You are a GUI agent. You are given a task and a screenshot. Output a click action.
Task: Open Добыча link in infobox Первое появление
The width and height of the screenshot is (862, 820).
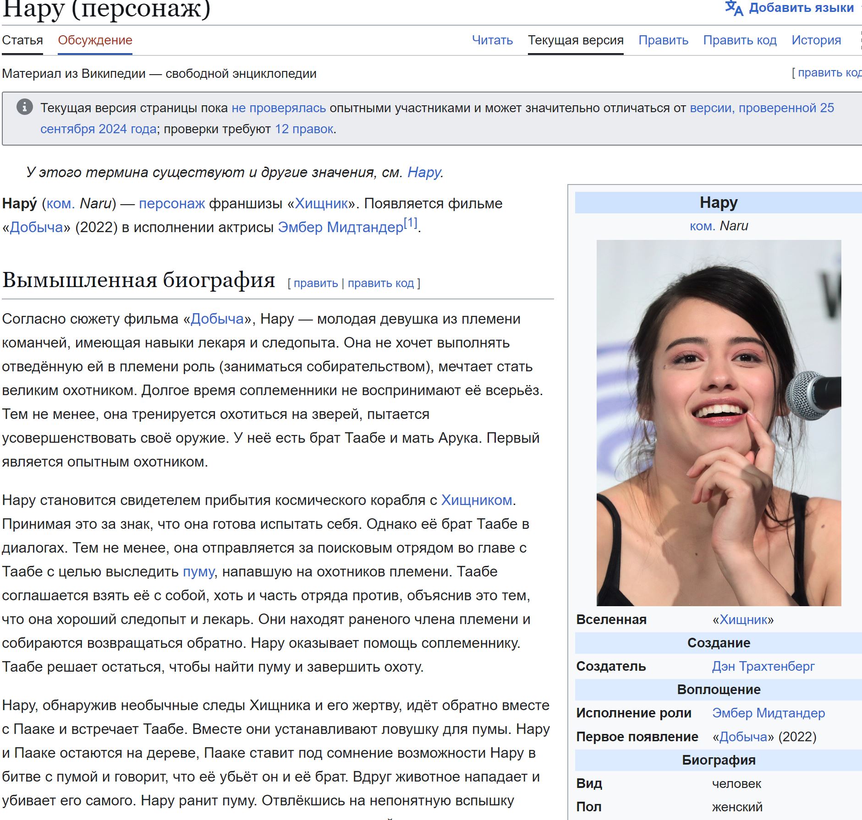[x=743, y=737]
